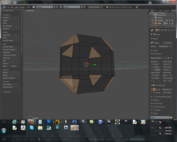Open the Blender Render engine dropdown
Screen dimensions: 177x142
(x=95, y=7)
